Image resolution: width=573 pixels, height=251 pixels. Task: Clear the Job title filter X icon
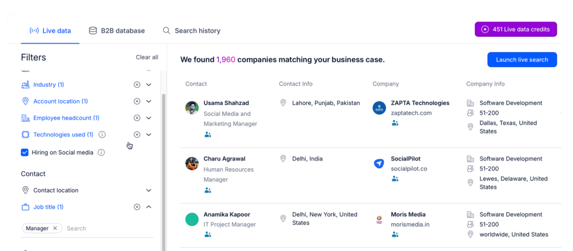coord(137,207)
